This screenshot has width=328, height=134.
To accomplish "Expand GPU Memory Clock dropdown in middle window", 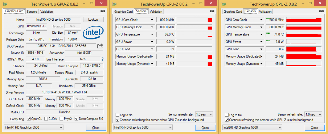I will point(152,27).
